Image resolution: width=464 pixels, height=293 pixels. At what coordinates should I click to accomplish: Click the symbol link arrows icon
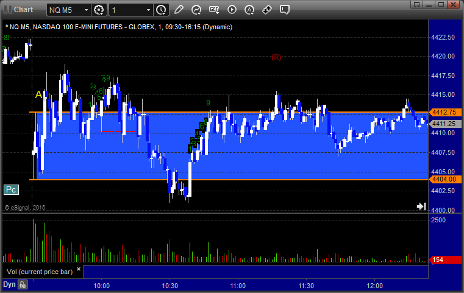tap(267, 10)
